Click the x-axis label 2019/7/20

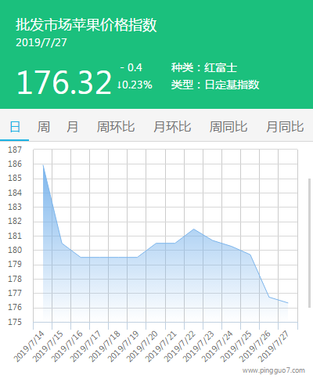click(142, 346)
